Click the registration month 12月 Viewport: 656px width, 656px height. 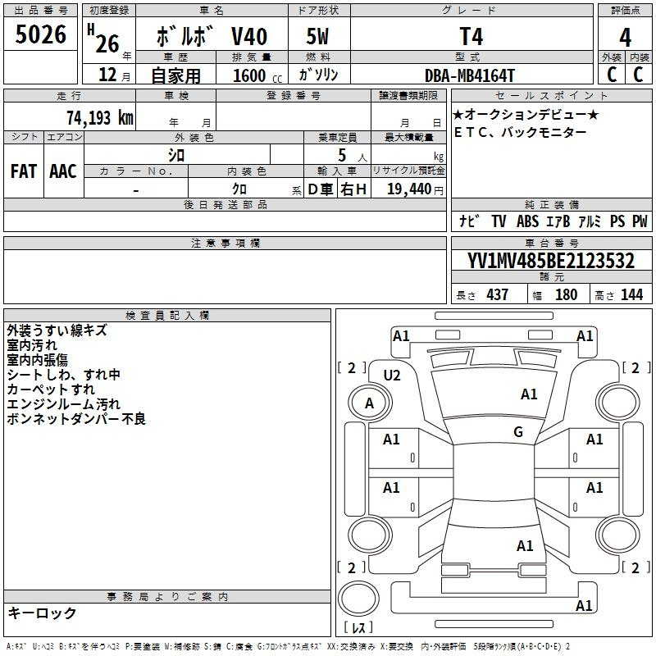[x=114, y=75]
